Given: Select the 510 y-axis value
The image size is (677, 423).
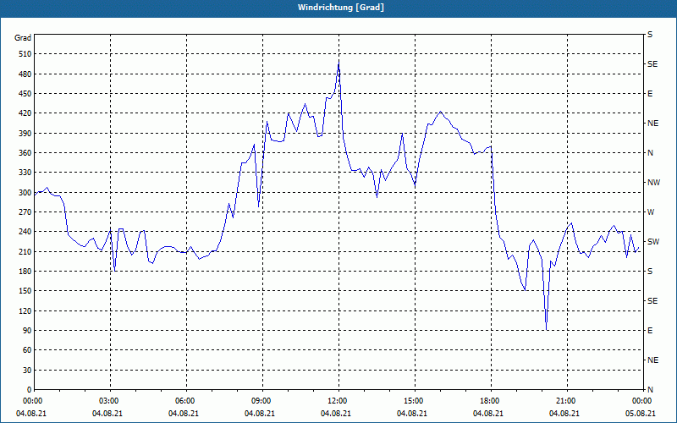Looking at the screenshot, I should click(25, 54).
